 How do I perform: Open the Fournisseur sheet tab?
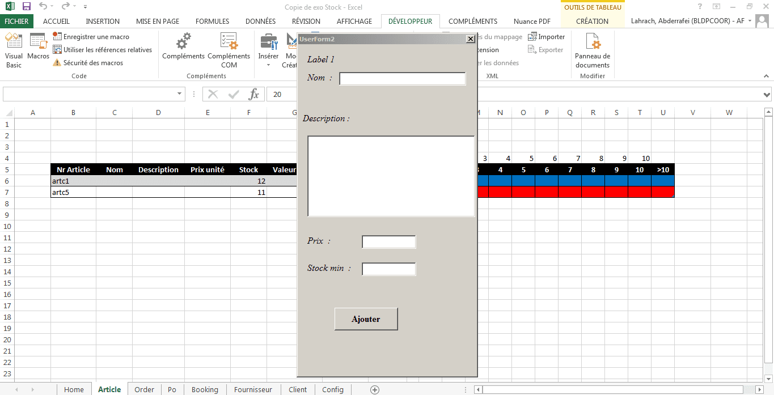253,389
